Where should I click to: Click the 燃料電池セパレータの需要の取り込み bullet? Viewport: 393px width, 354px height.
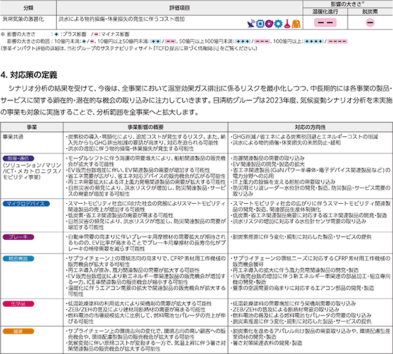(301, 316)
